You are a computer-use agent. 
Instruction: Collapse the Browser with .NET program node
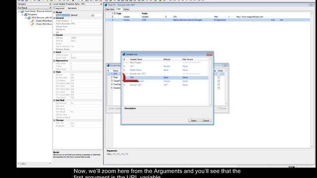[26, 18]
